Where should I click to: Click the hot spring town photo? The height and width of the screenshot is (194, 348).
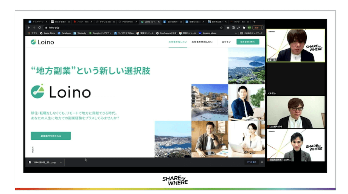210,102
